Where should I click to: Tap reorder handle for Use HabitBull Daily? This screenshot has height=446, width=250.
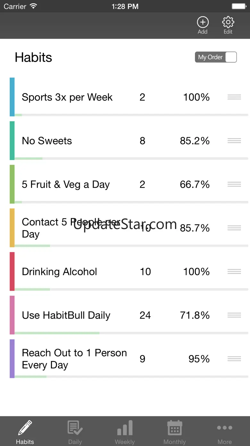(x=234, y=315)
